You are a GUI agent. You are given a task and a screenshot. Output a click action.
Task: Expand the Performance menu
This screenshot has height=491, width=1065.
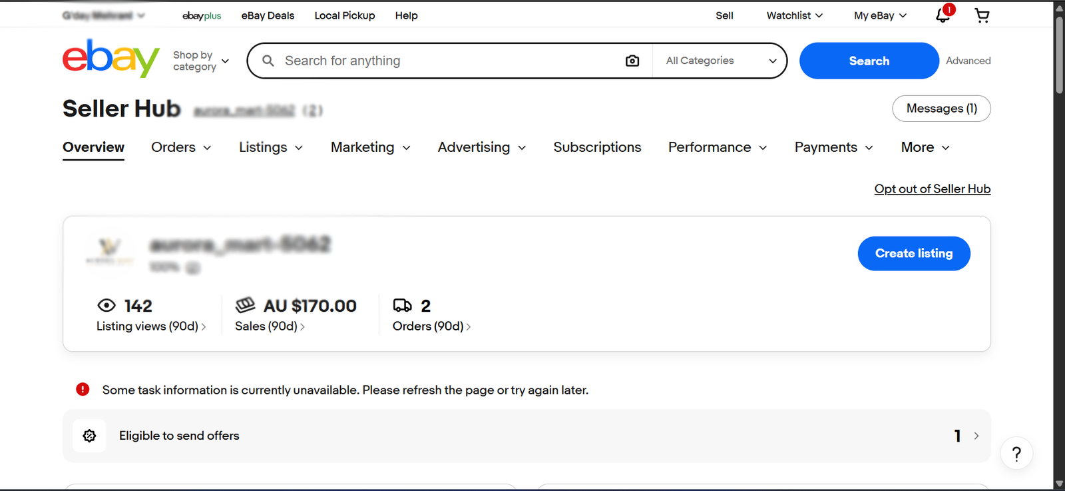(718, 147)
